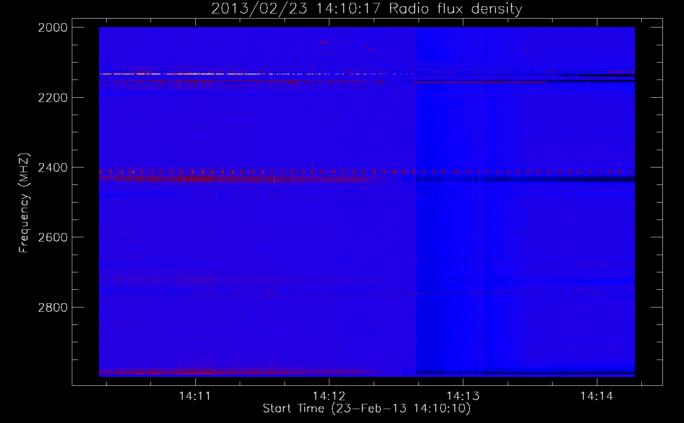This screenshot has height=423, width=684.
Task: Click the 2400 frequency tick label
Action: pos(53,168)
